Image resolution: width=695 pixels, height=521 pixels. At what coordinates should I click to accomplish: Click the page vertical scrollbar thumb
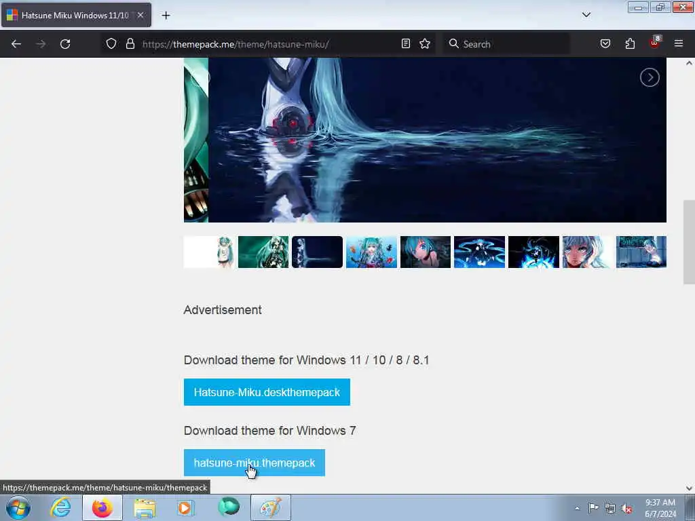[x=689, y=242]
